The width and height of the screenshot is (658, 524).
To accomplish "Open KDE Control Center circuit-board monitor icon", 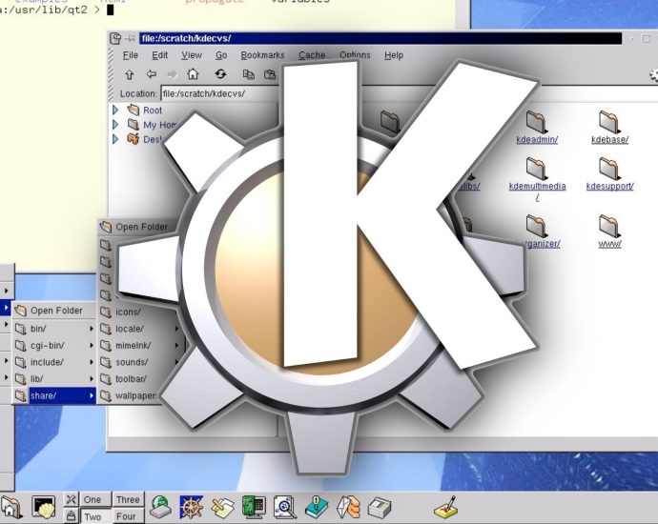I will coord(254,507).
